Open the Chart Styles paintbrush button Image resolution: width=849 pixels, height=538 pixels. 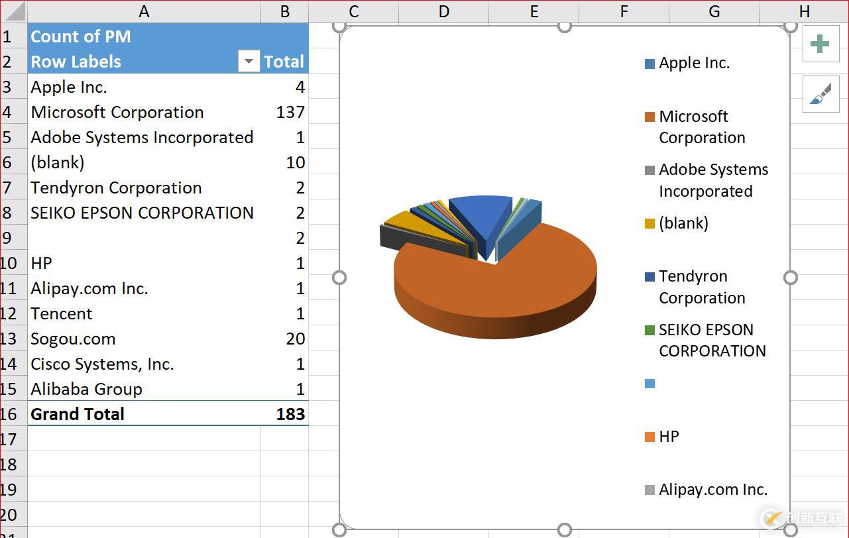click(x=821, y=93)
